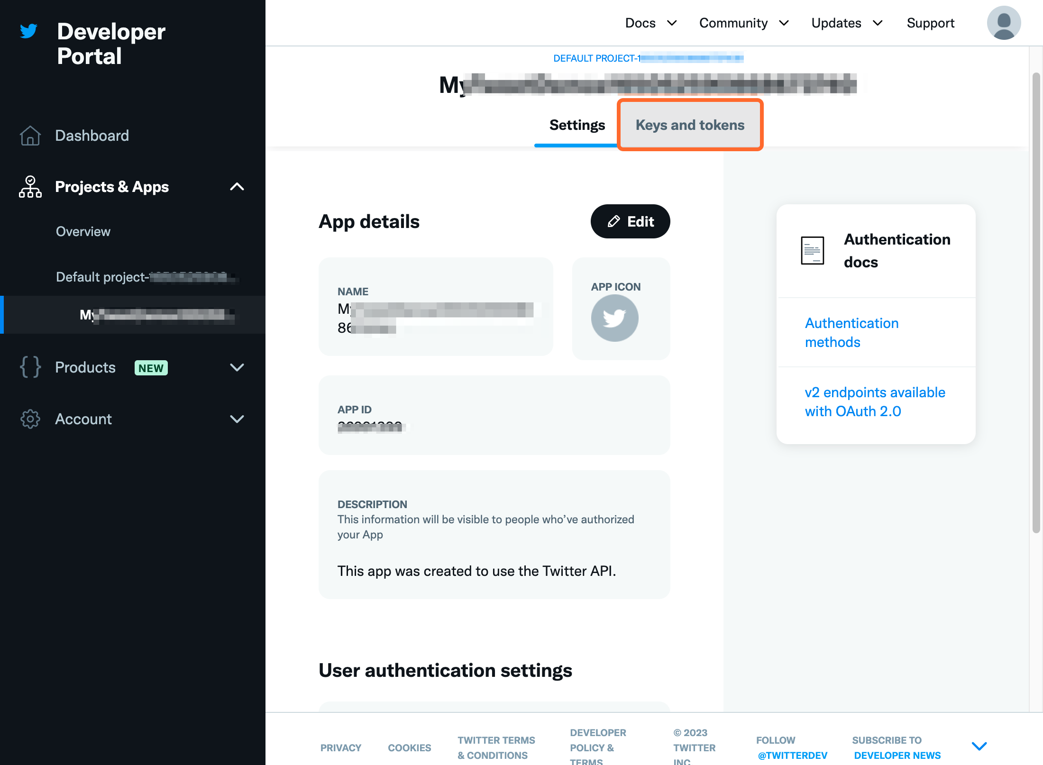Switch to the Keys and tokens tab
The height and width of the screenshot is (765, 1043).
[690, 125]
